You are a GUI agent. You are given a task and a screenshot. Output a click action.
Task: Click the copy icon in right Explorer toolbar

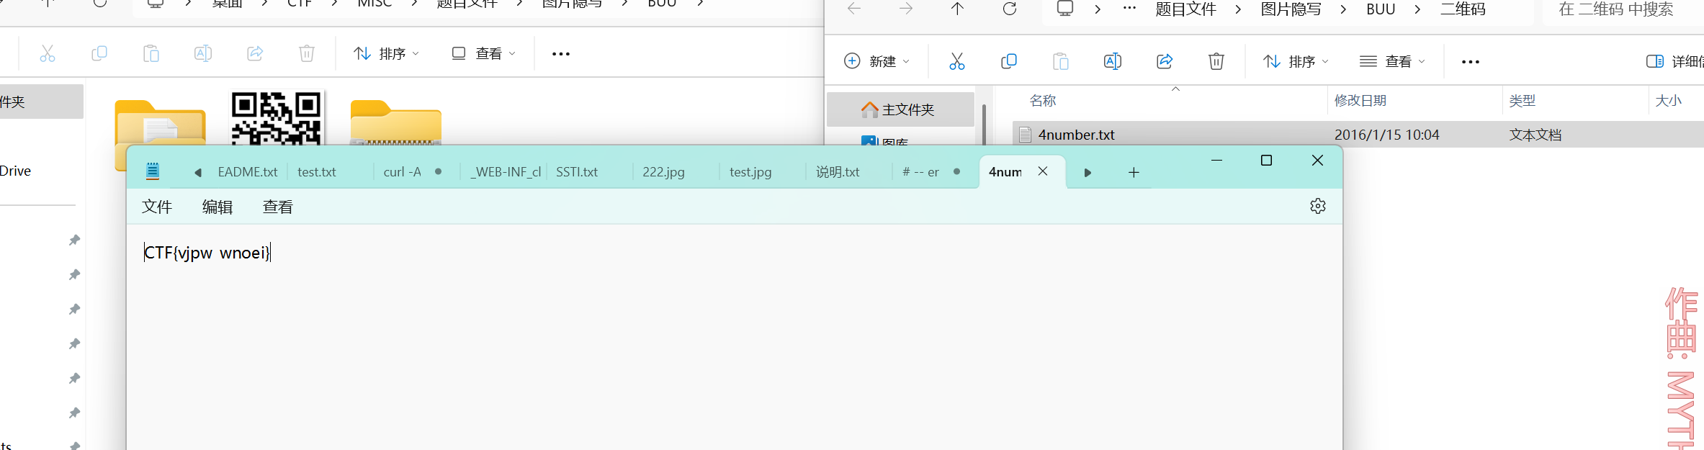coord(1008,62)
